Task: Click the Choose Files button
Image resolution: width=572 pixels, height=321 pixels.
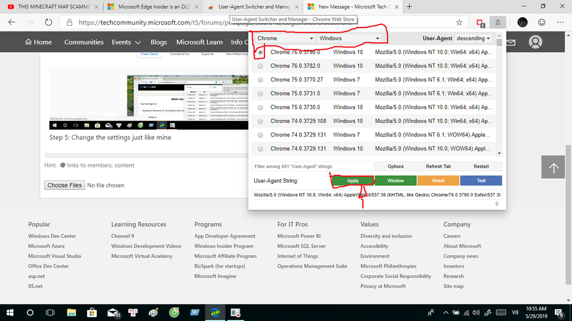Action: [65, 185]
